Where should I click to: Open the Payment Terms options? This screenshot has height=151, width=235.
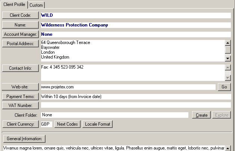click(x=20, y=97)
